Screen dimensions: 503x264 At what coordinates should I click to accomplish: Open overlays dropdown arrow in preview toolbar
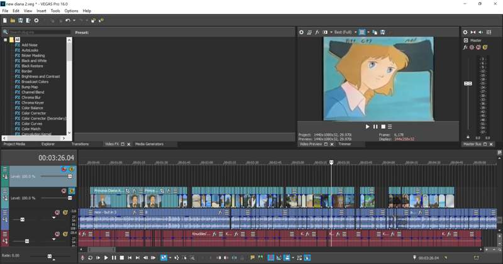pyautogui.click(x=368, y=32)
